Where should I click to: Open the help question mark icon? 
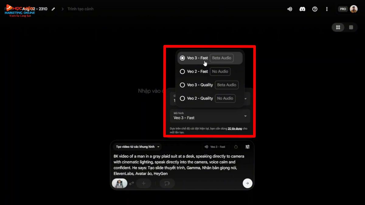315,9
